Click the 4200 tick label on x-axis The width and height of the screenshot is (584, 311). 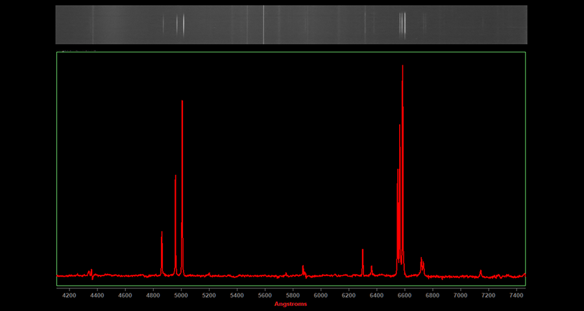69,295
